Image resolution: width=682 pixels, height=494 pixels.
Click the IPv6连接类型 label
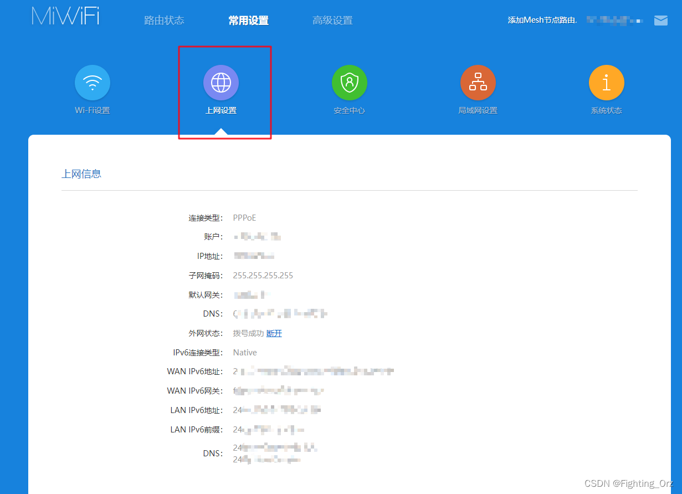198,353
